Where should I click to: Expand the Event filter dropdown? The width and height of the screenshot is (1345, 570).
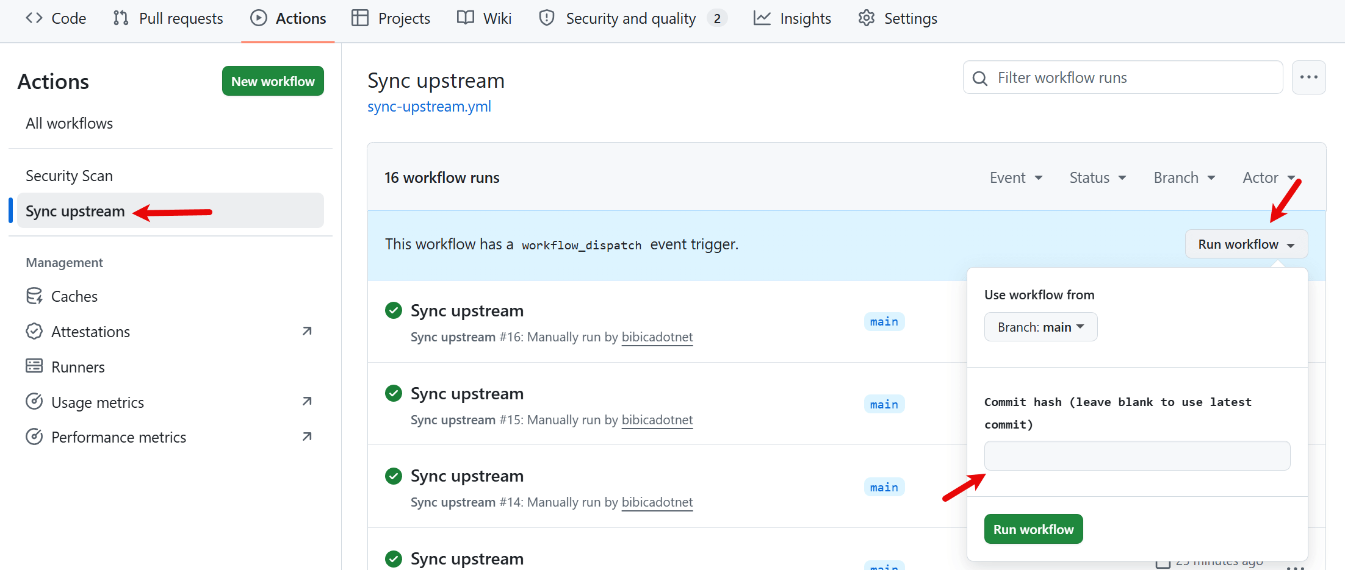point(1015,177)
